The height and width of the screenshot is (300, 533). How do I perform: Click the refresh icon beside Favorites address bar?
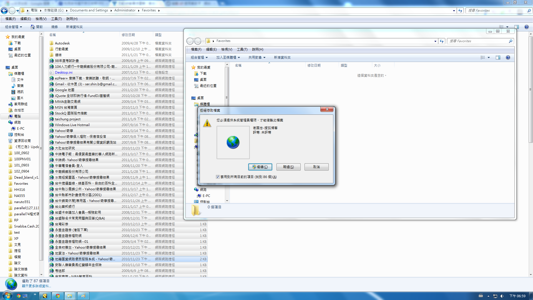442,41
